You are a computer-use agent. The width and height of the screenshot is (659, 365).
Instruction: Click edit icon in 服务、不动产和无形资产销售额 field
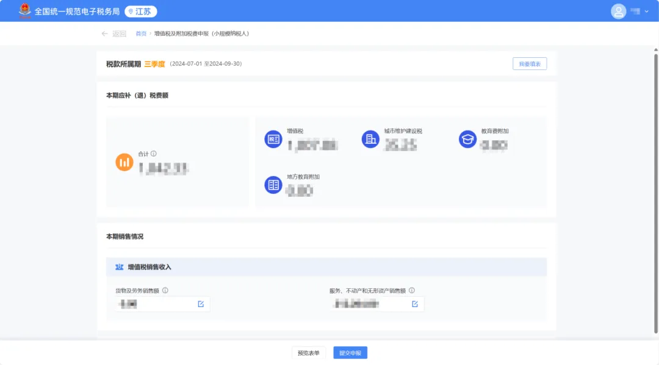click(x=415, y=304)
